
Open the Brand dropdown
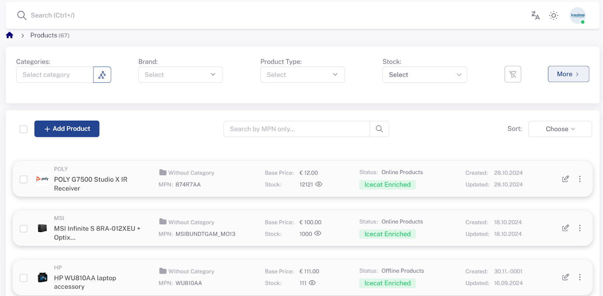pyautogui.click(x=181, y=75)
